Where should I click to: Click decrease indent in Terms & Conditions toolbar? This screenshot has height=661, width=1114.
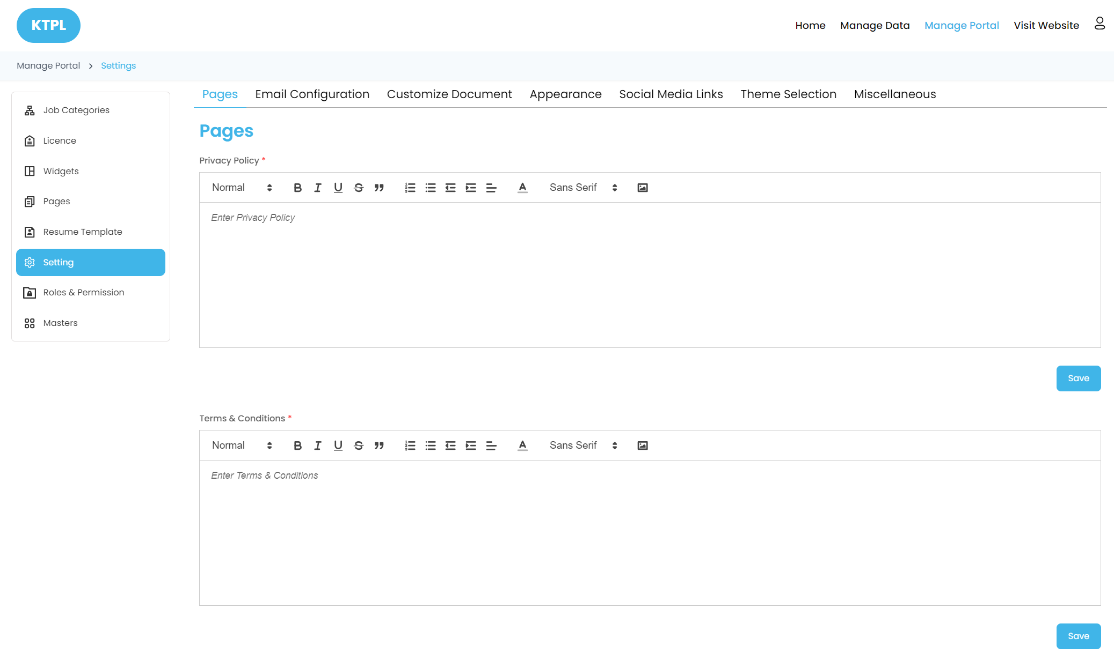point(450,445)
